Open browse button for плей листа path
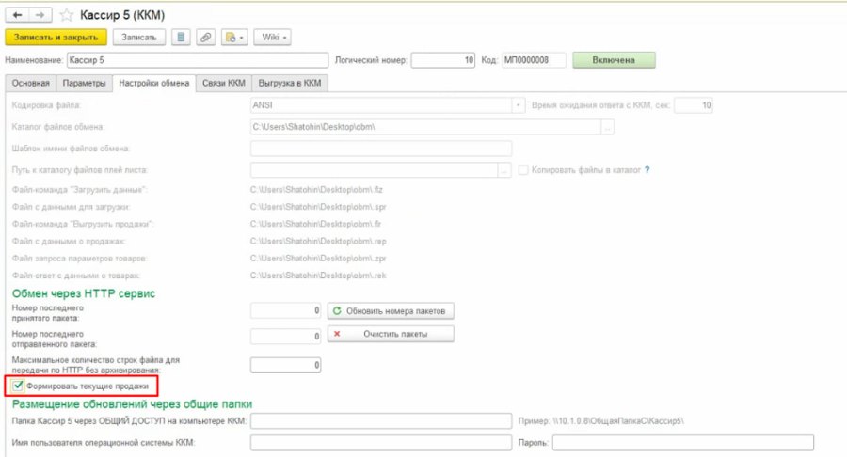This screenshot has width=847, height=457. tap(504, 170)
